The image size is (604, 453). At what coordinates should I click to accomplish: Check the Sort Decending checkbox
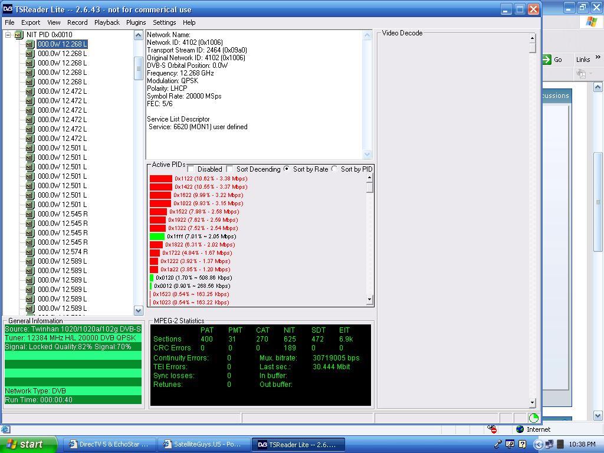click(229, 169)
